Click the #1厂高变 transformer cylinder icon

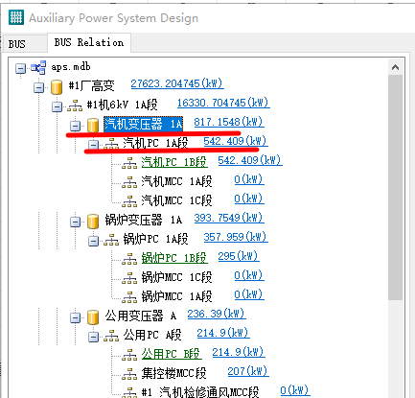pyautogui.click(x=57, y=86)
